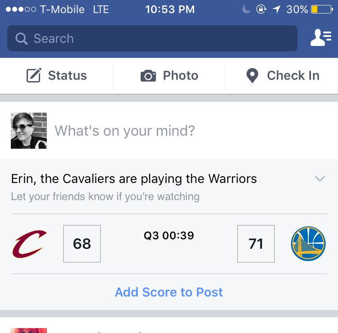Select the Photo tab label
The width and height of the screenshot is (338, 333).
click(x=180, y=75)
